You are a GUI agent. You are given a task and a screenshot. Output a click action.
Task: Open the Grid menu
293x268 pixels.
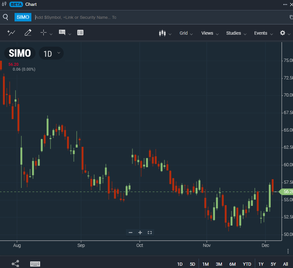coord(186,33)
